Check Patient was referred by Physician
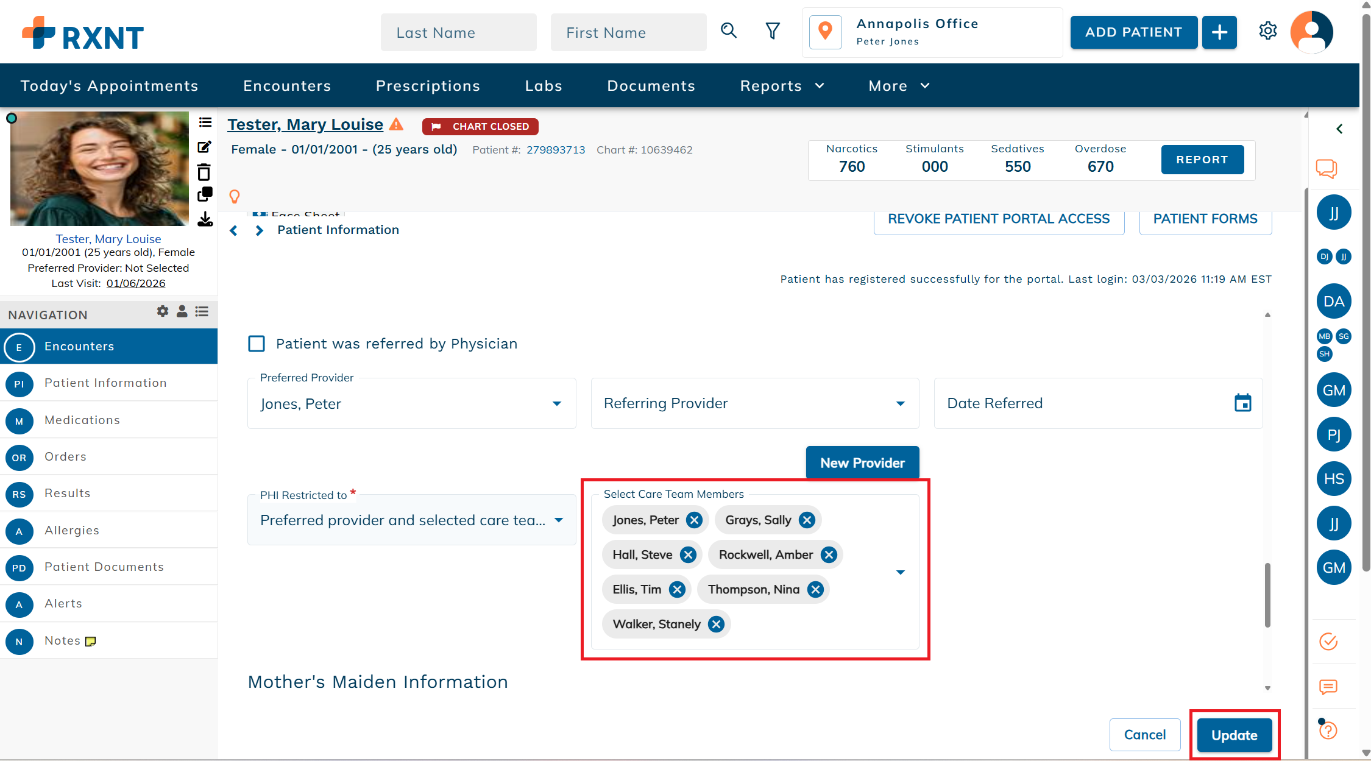Image resolution: width=1371 pixels, height=761 pixels. 257,344
